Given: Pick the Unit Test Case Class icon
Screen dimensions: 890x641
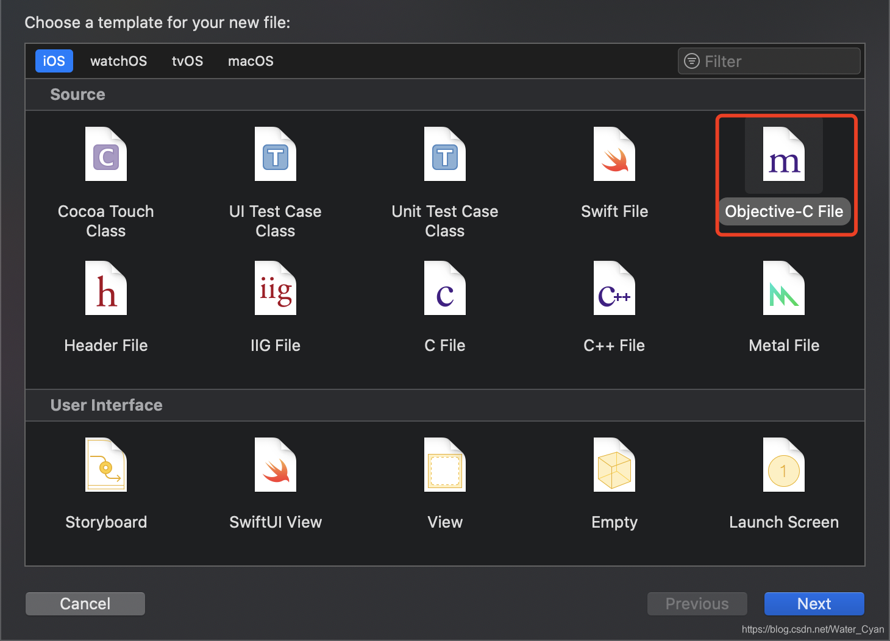Looking at the screenshot, I should point(445,154).
